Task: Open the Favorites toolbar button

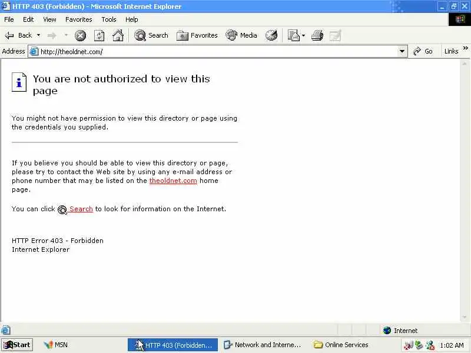Action: tap(197, 35)
